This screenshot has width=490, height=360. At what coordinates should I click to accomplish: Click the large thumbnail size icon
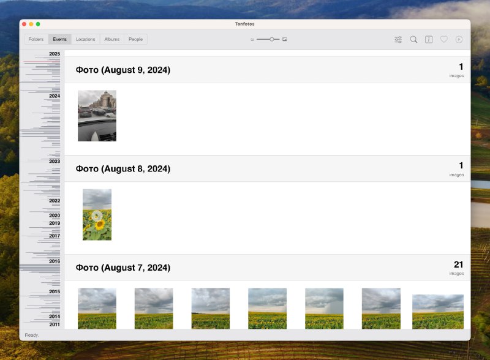tap(285, 40)
